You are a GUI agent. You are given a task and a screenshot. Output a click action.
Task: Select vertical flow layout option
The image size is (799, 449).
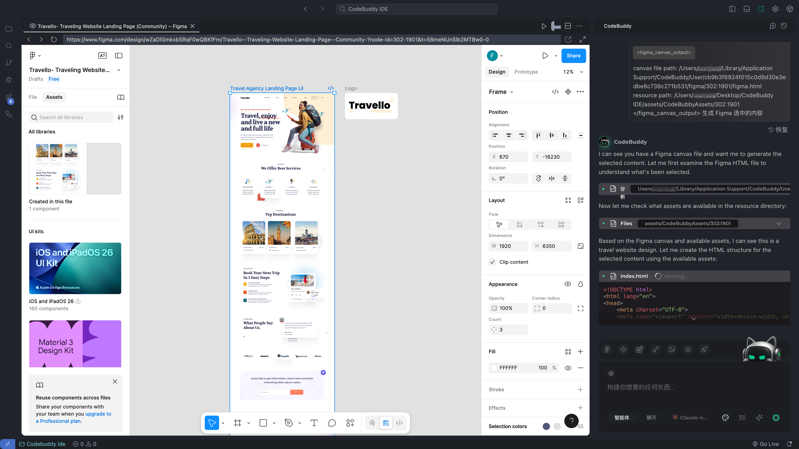(520, 224)
